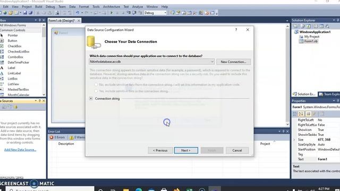
Task: Start debugging with the green play icon
Action: click(x=112, y=13)
